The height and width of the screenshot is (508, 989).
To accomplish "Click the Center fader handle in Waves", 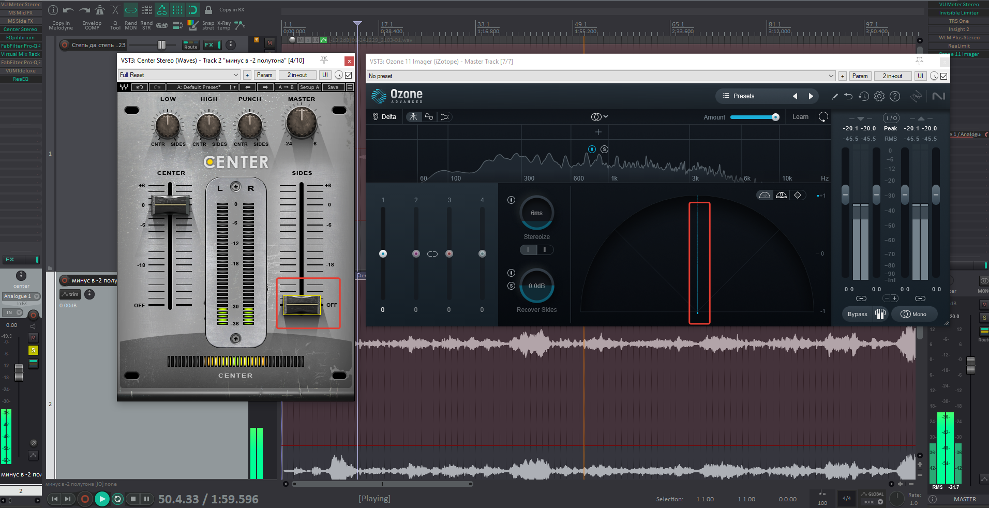I will pos(170,205).
